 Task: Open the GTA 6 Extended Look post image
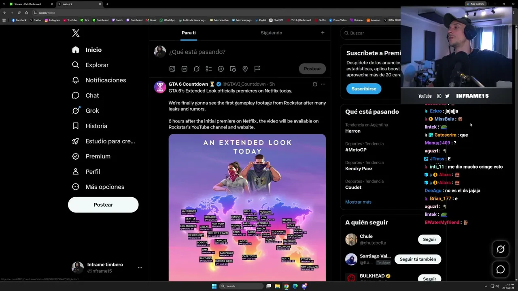click(x=247, y=208)
